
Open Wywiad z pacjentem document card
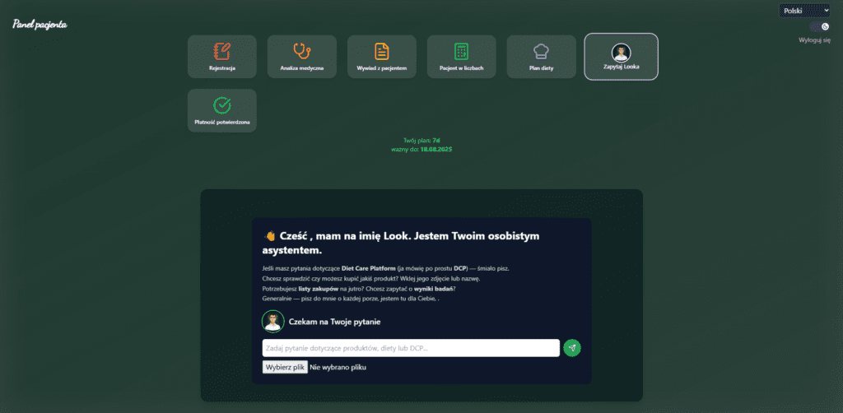[x=382, y=57]
